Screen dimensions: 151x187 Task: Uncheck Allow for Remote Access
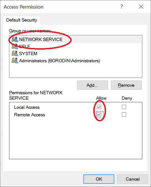coord(99,114)
